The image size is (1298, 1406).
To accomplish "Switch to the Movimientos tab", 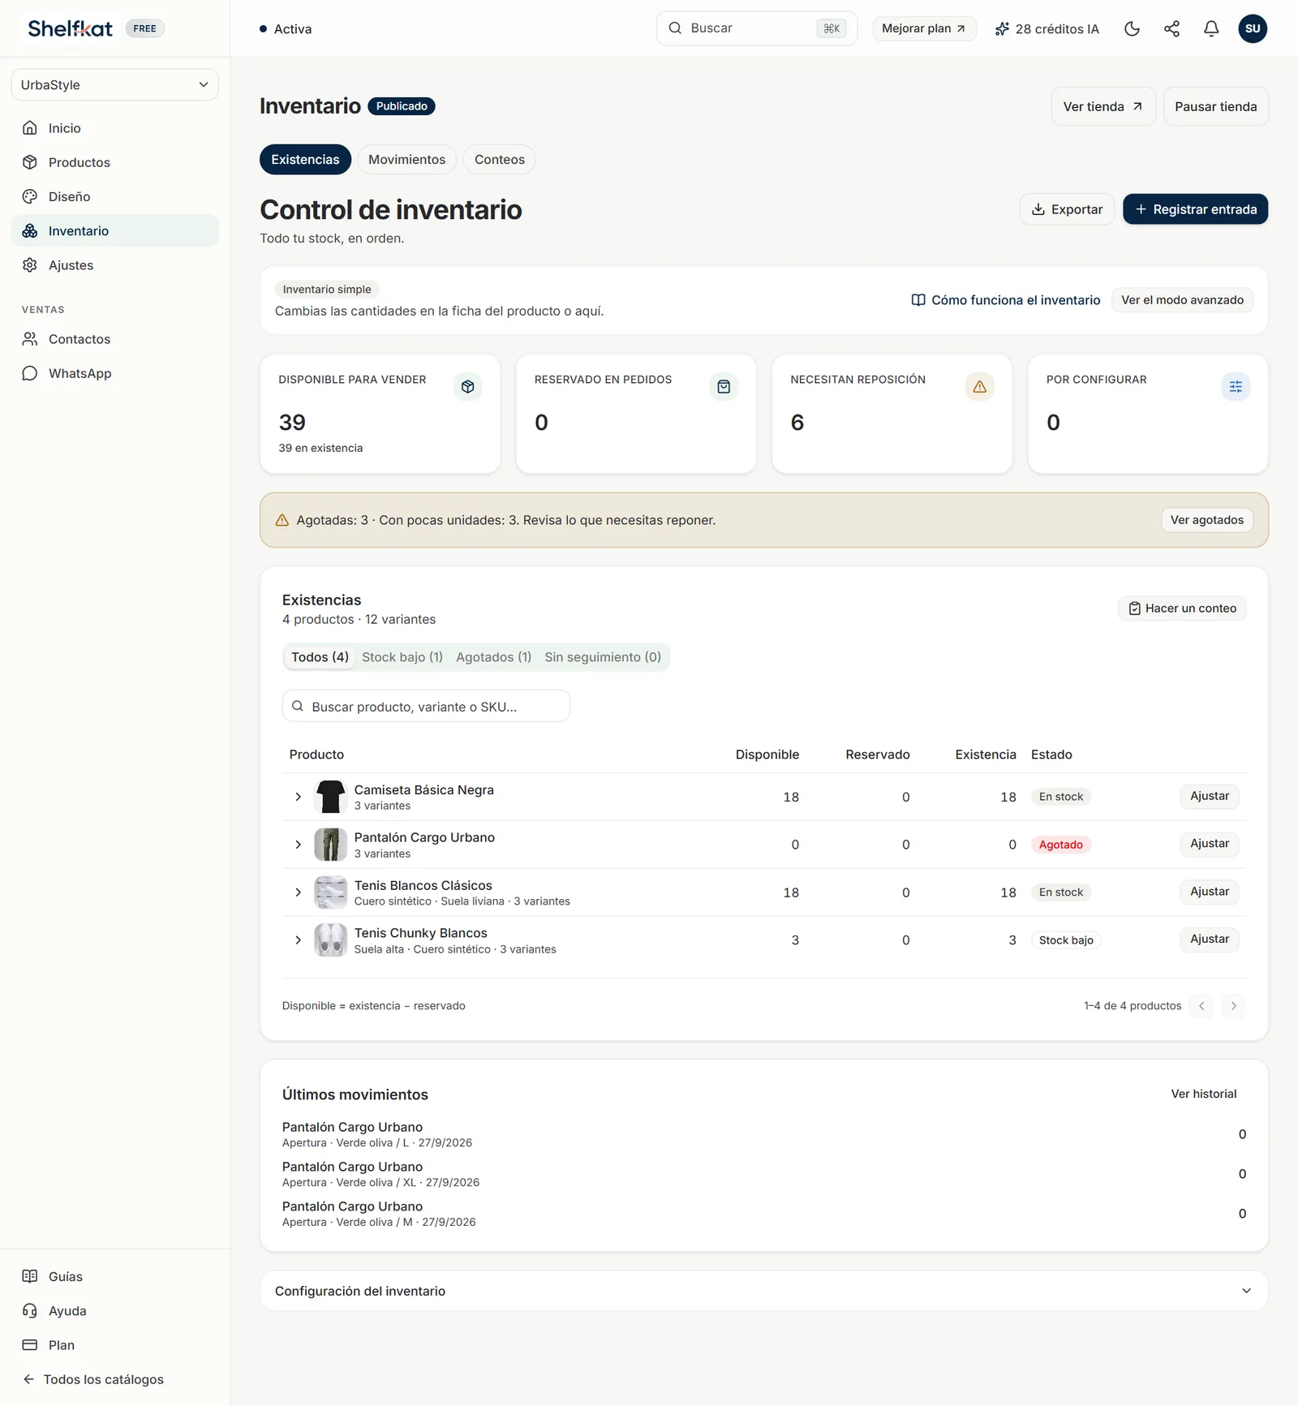I will click(406, 160).
